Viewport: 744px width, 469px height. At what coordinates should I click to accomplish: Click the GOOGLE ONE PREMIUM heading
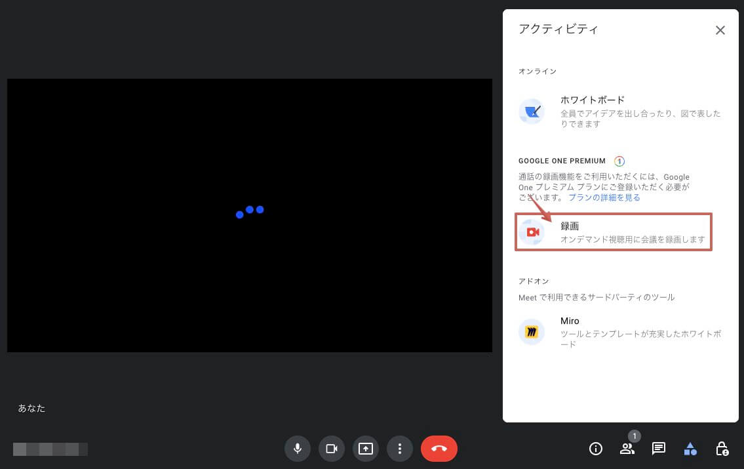[x=562, y=161]
